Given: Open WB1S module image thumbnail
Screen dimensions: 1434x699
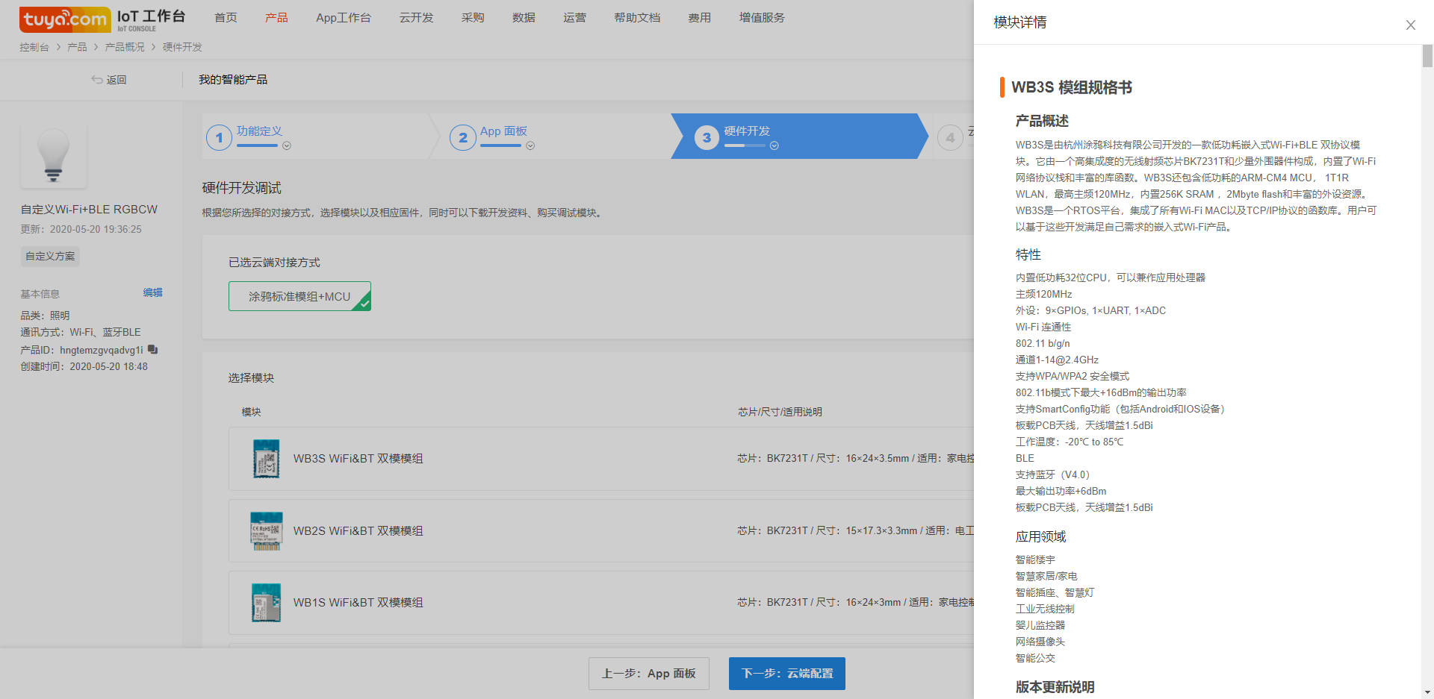Looking at the screenshot, I should (x=266, y=603).
